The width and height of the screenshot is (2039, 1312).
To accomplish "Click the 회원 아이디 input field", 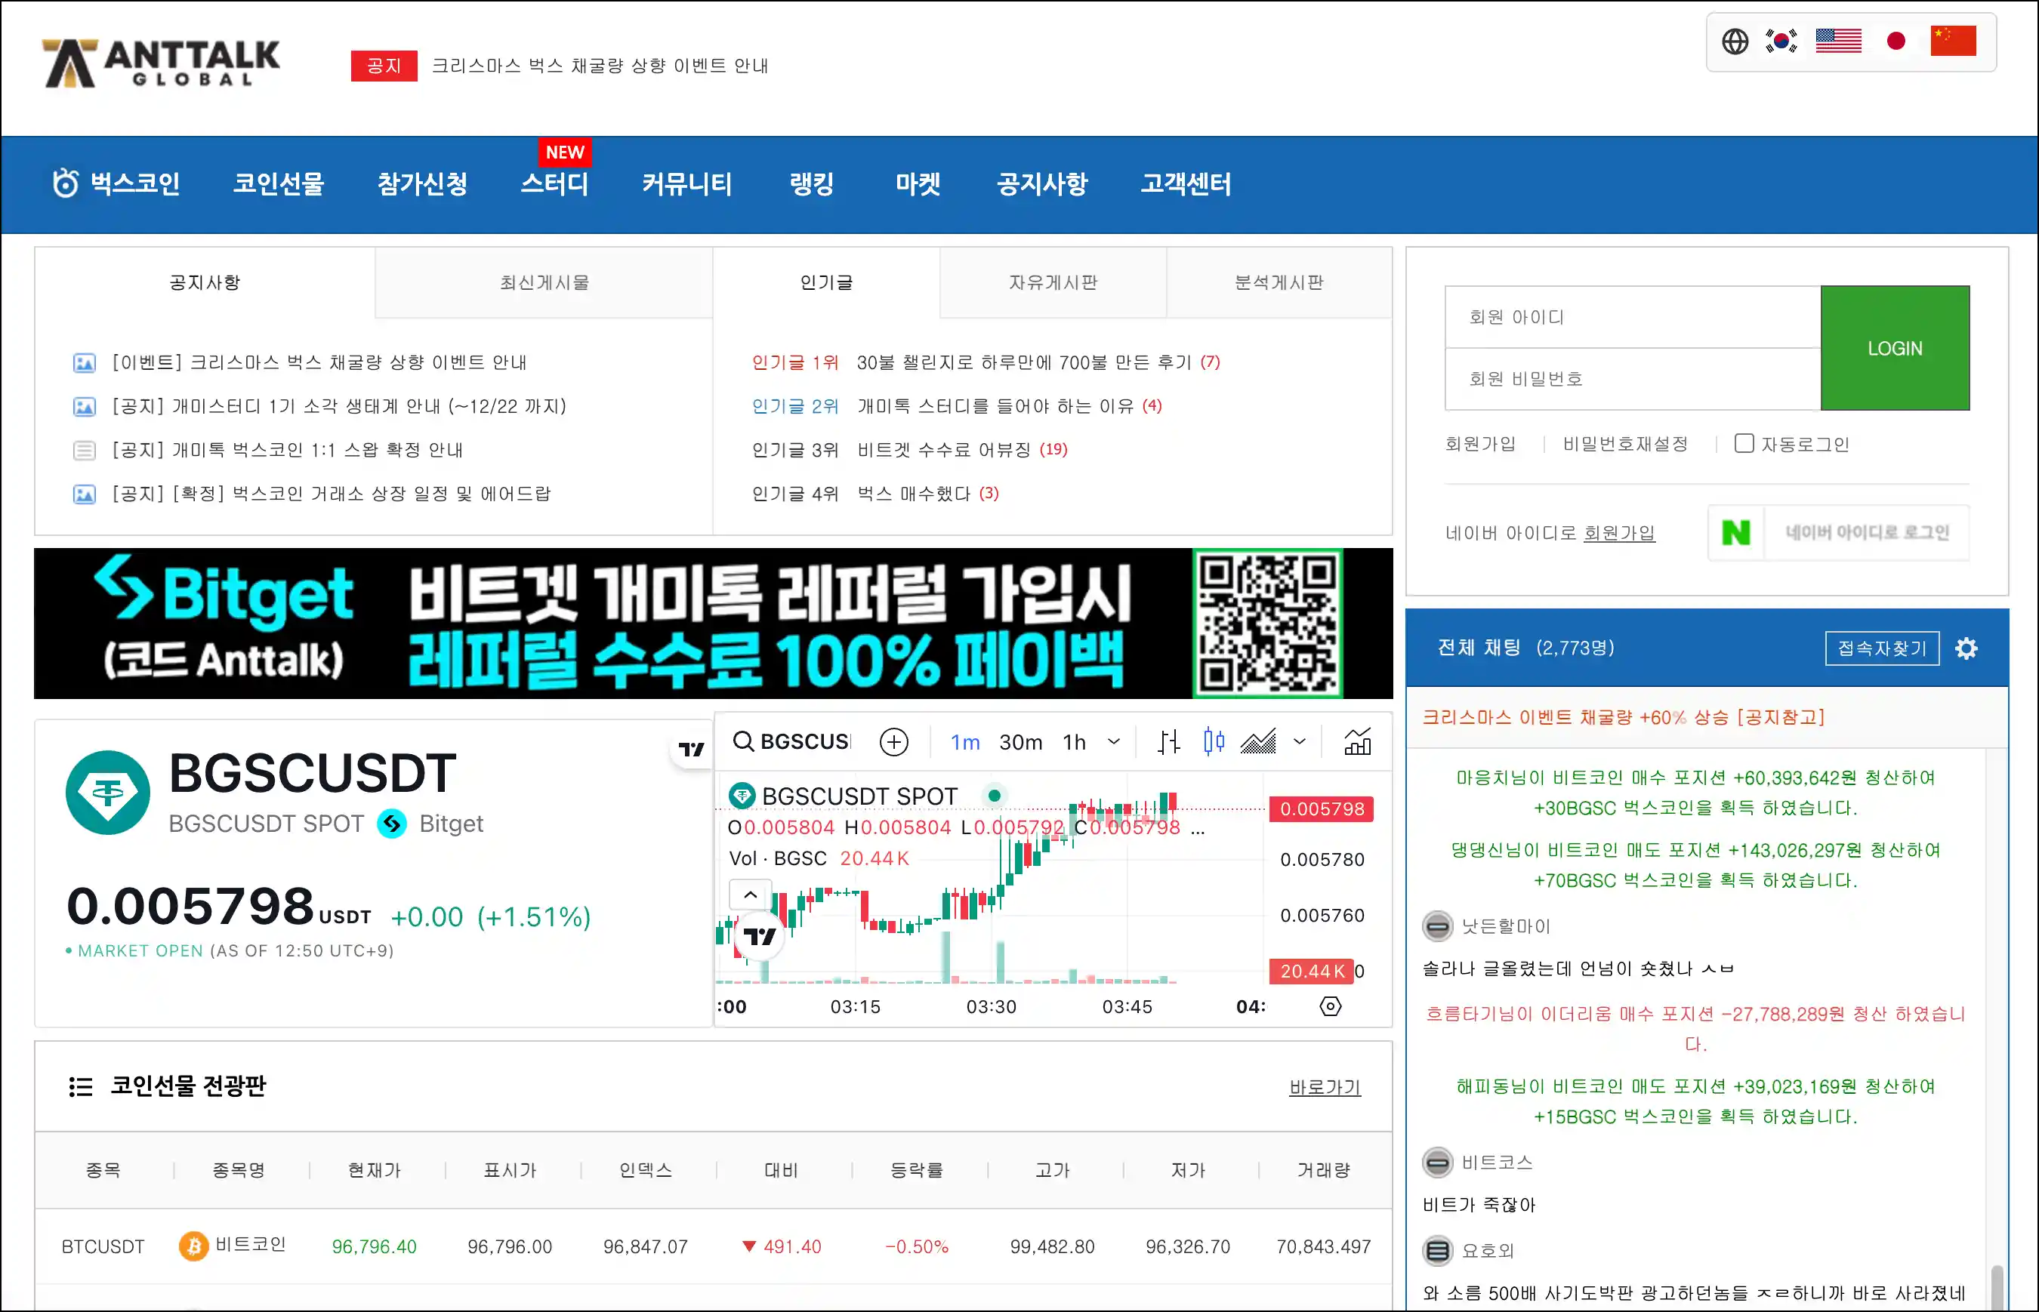I will 1633,317.
